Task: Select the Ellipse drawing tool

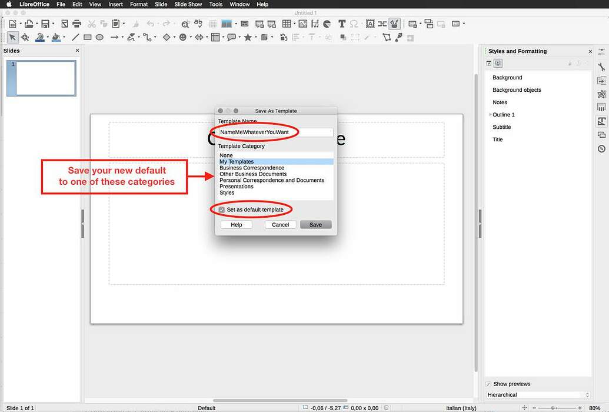Action: (x=100, y=37)
